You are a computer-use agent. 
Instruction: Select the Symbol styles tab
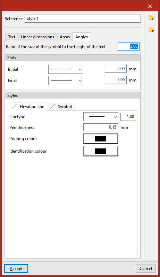click(61, 107)
